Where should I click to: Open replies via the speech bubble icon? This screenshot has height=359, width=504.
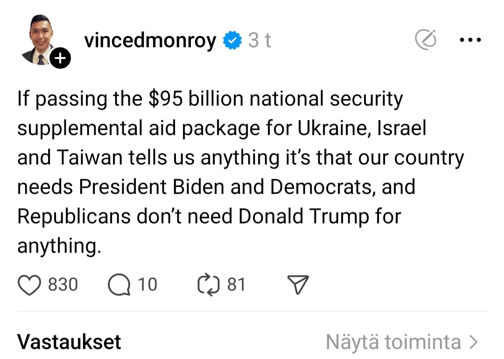(x=119, y=284)
